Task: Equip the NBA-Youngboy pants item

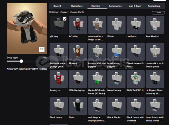Action: [78, 79]
